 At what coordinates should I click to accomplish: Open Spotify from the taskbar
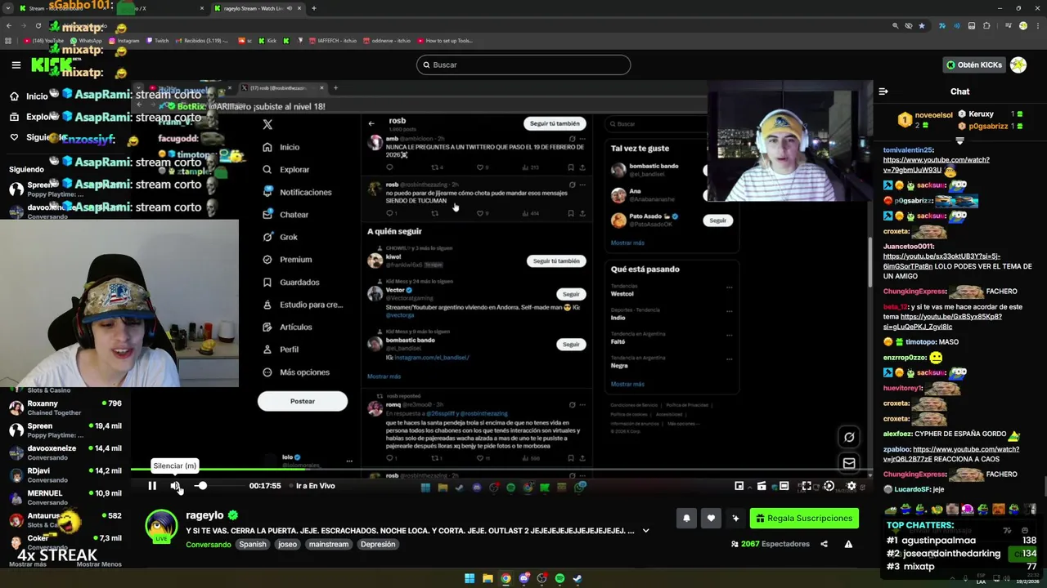coord(559,578)
